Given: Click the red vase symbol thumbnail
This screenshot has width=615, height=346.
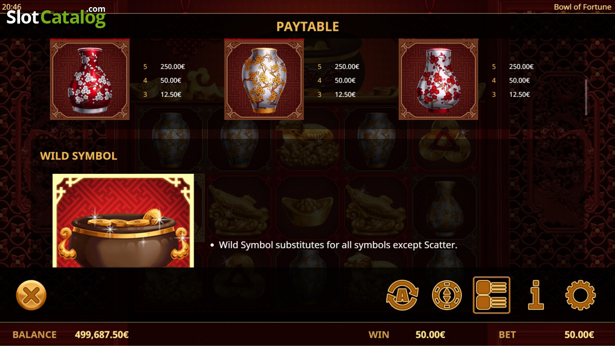Looking at the screenshot, I should tap(90, 79).
